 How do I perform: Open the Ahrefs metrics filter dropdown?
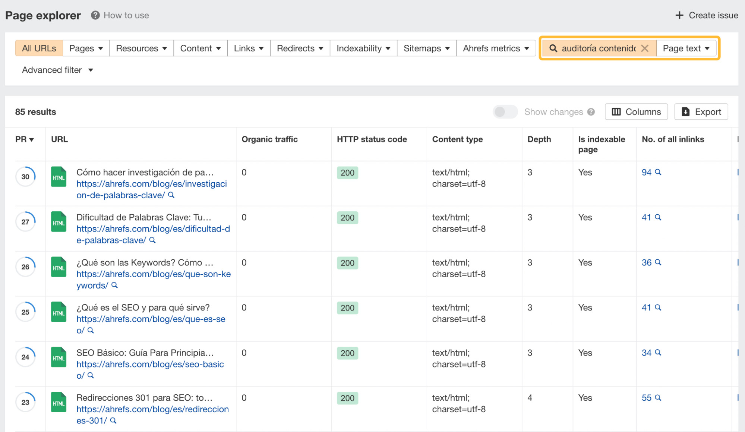496,48
